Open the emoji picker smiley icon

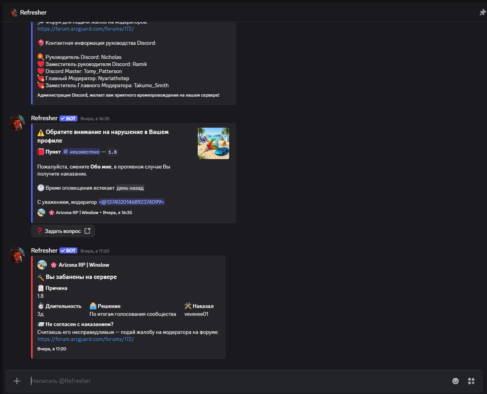tap(456, 381)
